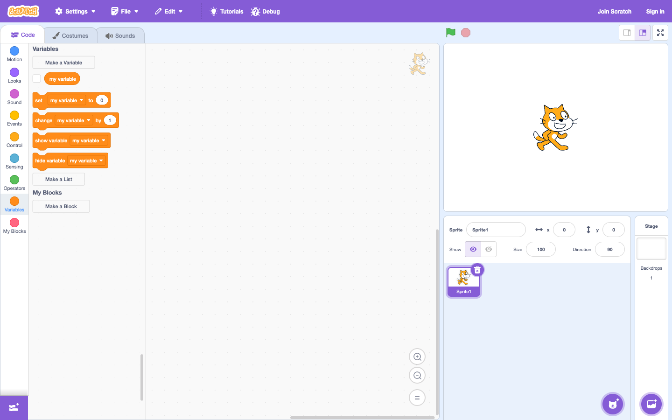This screenshot has width=672, height=420.
Task: Select the Looks block category
Action: tap(14, 76)
